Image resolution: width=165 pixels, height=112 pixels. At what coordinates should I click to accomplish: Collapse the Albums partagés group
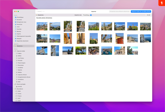click(x=14, y=84)
